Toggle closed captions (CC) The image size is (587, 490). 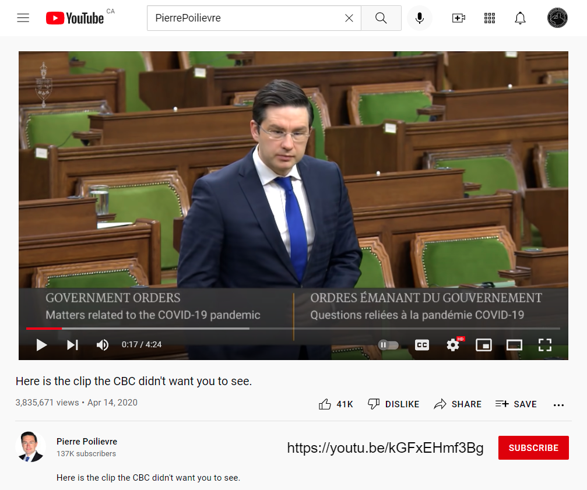click(422, 344)
